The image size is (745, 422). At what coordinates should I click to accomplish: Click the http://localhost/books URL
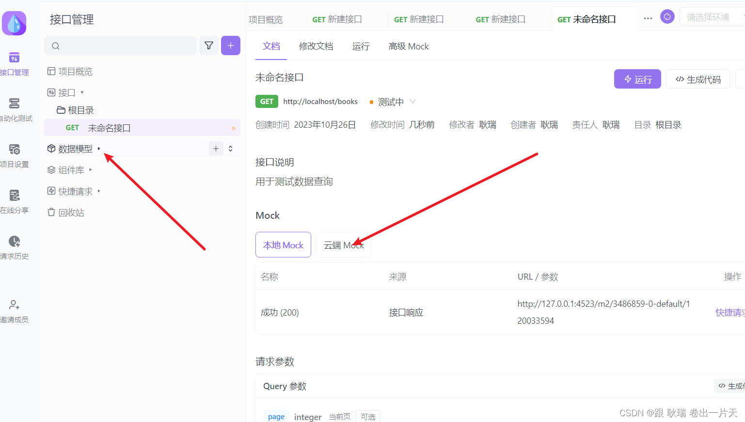pyautogui.click(x=320, y=102)
